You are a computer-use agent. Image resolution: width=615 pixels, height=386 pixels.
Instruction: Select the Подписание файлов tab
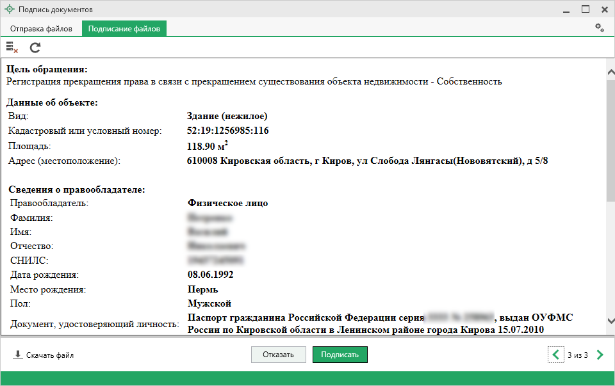tap(124, 29)
